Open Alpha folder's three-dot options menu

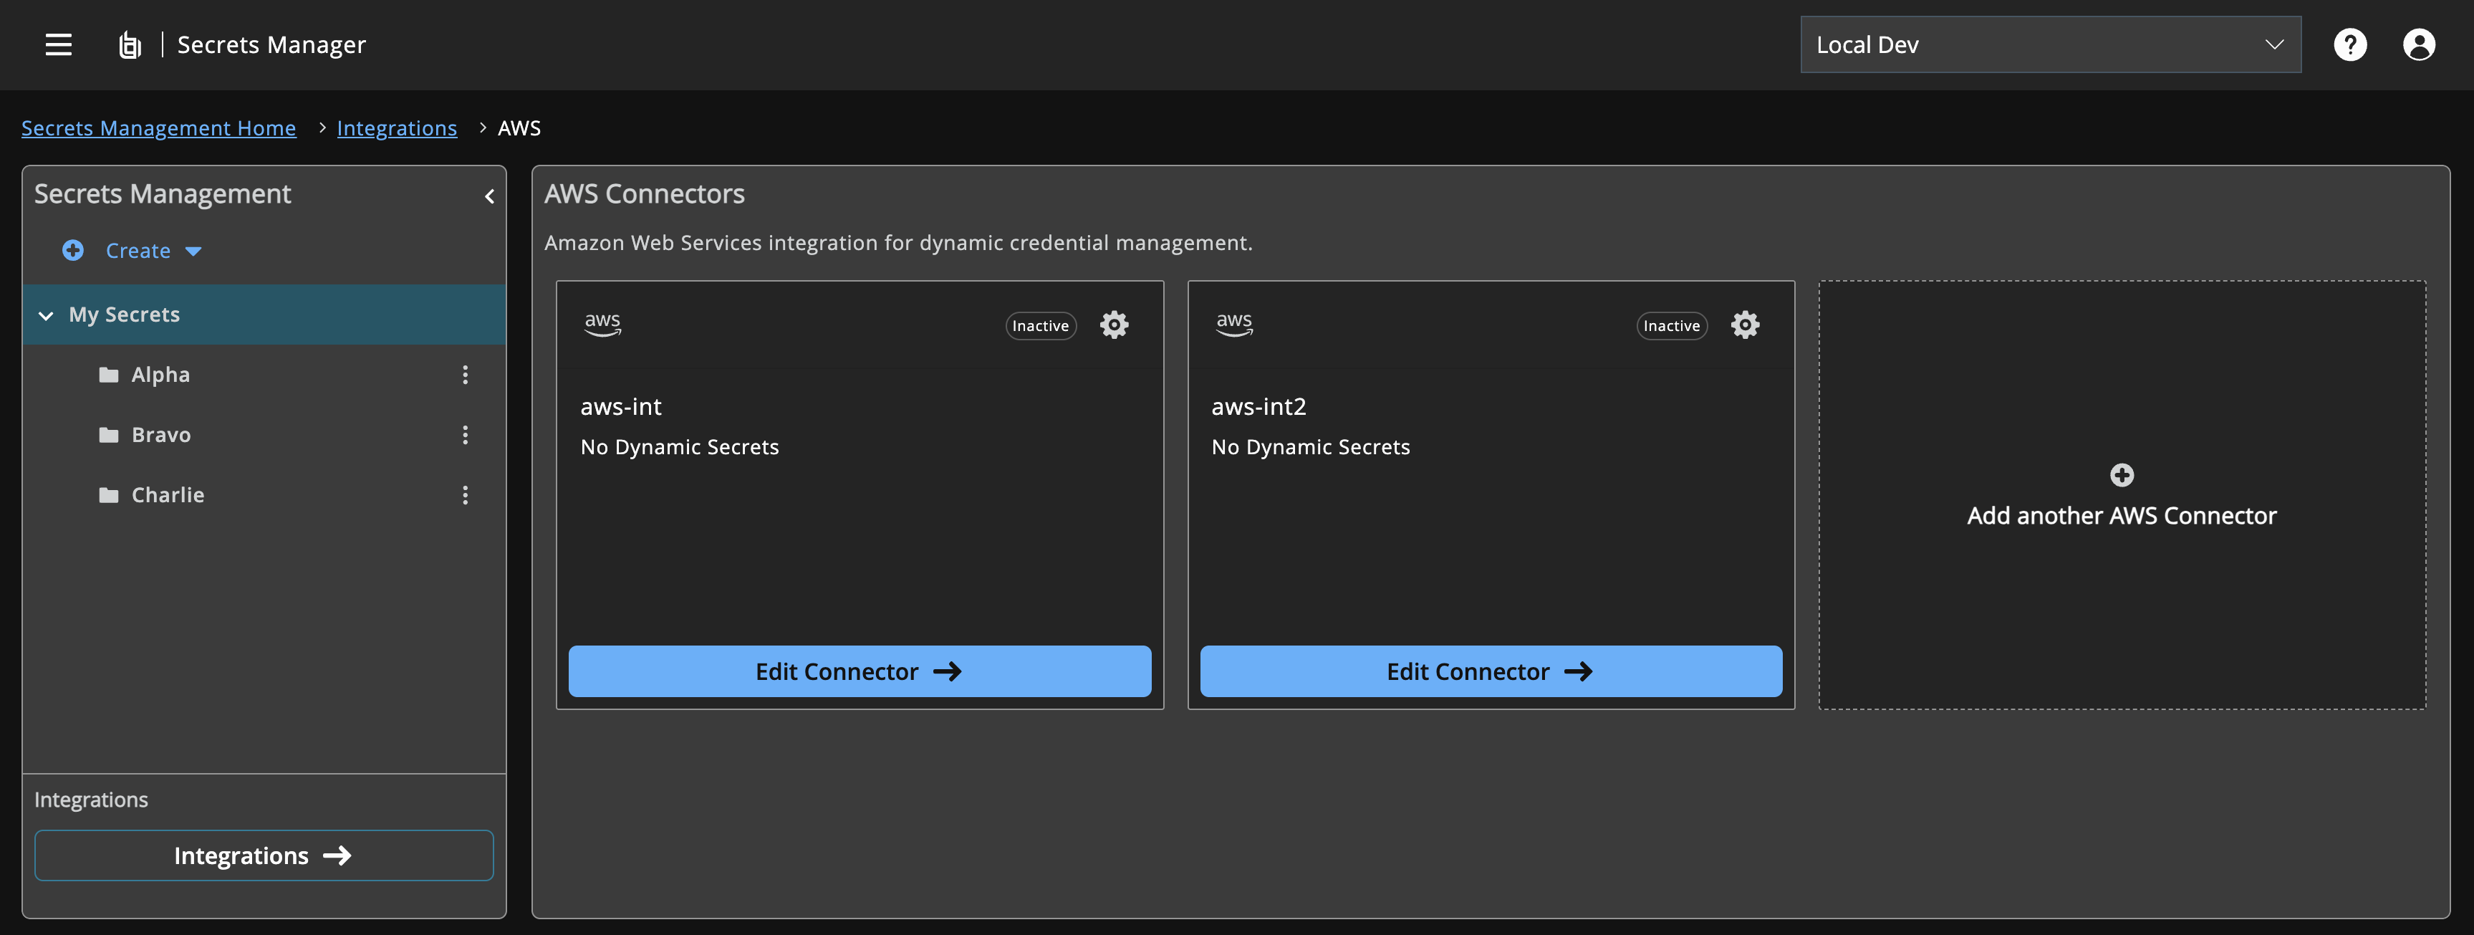click(x=466, y=375)
